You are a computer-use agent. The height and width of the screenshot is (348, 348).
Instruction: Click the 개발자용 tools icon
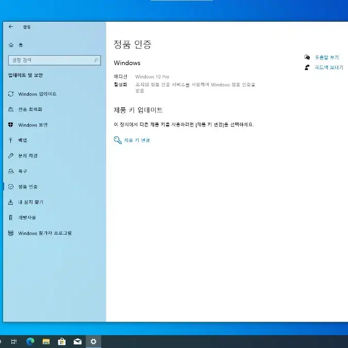(11, 218)
